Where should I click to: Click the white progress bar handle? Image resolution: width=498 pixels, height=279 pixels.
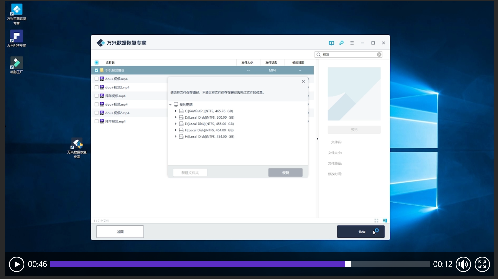tap(348, 264)
